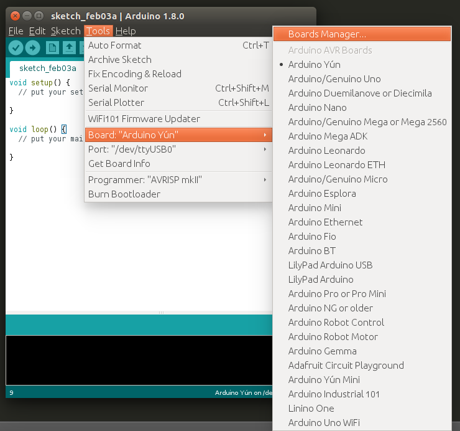Select Arduino Robot Motor board
Viewport: 460px width, 431px height.
[362, 337]
